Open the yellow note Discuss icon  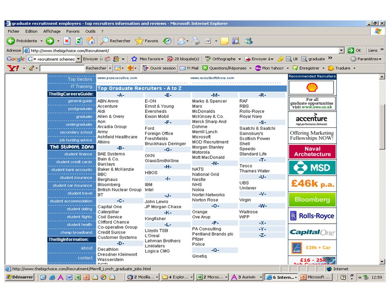pyautogui.click(x=224, y=41)
